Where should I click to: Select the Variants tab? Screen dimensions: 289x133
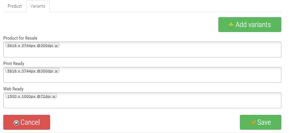coord(38,6)
